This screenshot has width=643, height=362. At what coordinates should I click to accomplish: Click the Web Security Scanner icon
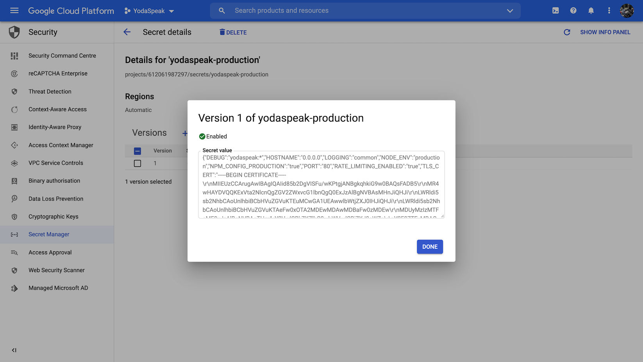coord(14,270)
